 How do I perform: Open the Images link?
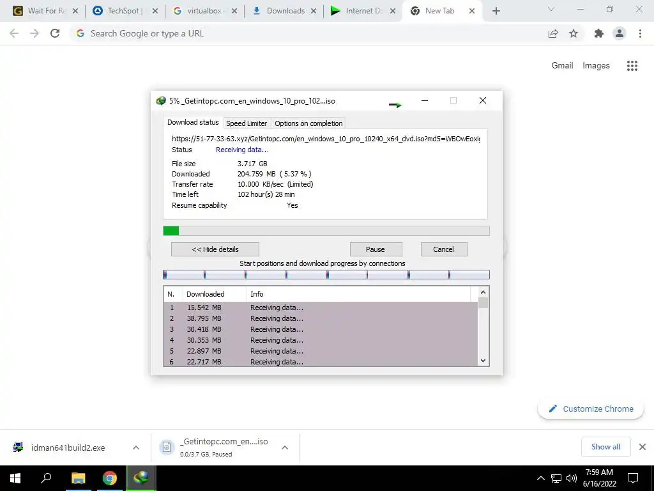tap(596, 66)
